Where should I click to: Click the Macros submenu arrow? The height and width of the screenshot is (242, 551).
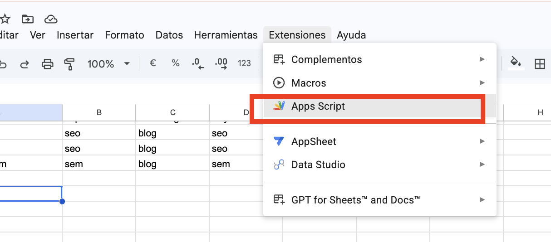tap(482, 83)
